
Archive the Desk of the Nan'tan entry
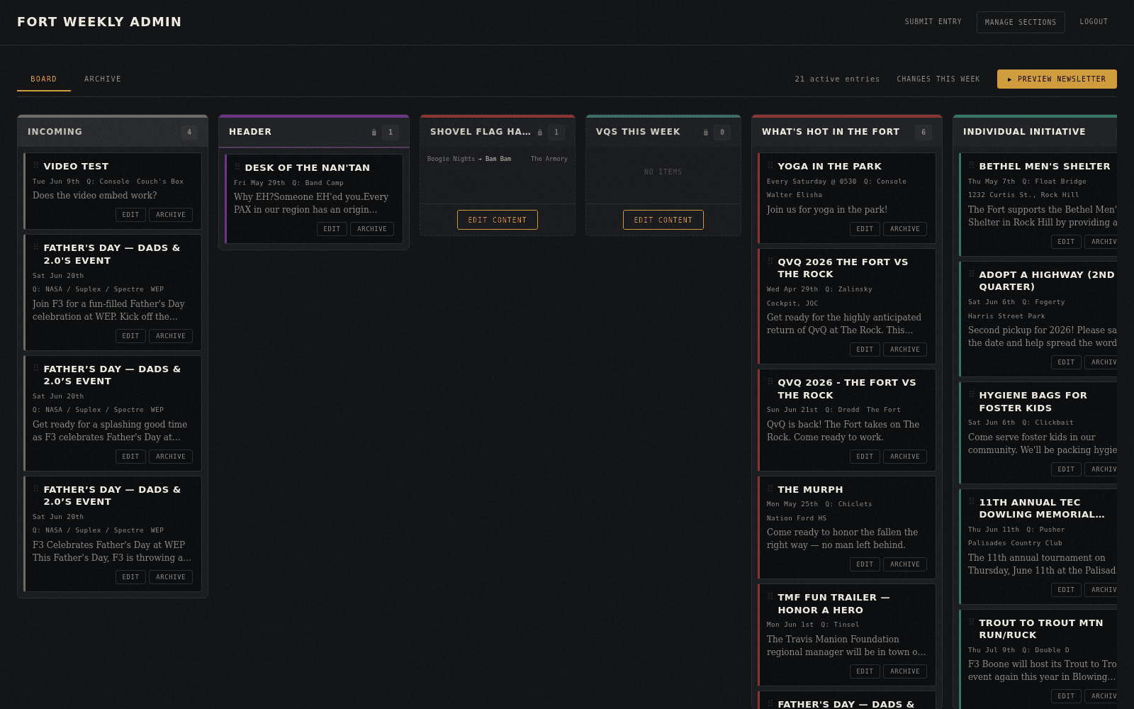click(372, 229)
